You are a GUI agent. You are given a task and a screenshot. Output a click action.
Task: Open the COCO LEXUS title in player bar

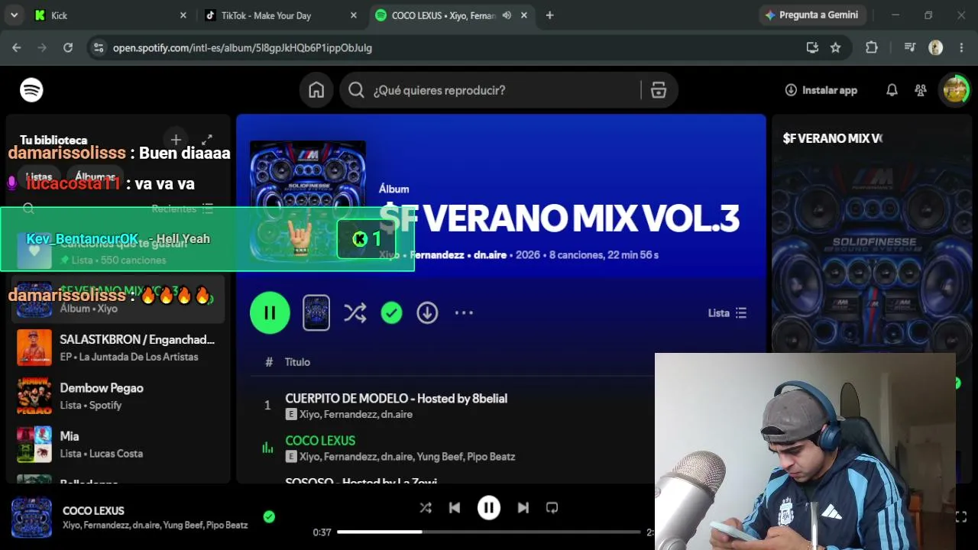(x=93, y=511)
